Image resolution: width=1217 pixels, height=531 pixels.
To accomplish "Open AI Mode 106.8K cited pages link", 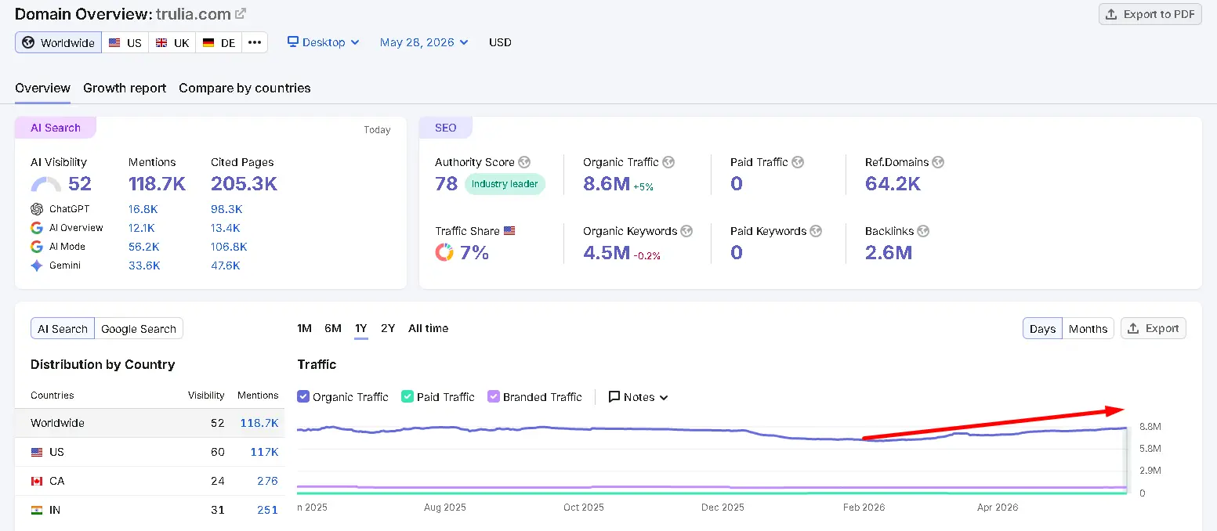I will click(x=229, y=247).
